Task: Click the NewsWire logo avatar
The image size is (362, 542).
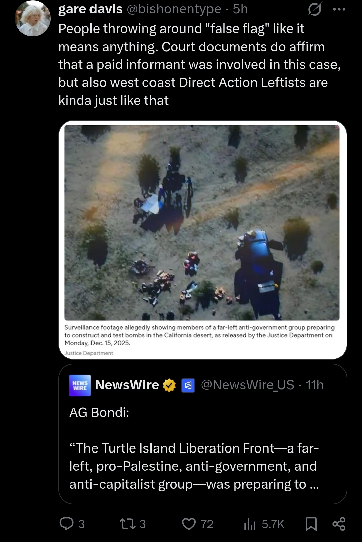Action: click(80, 385)
